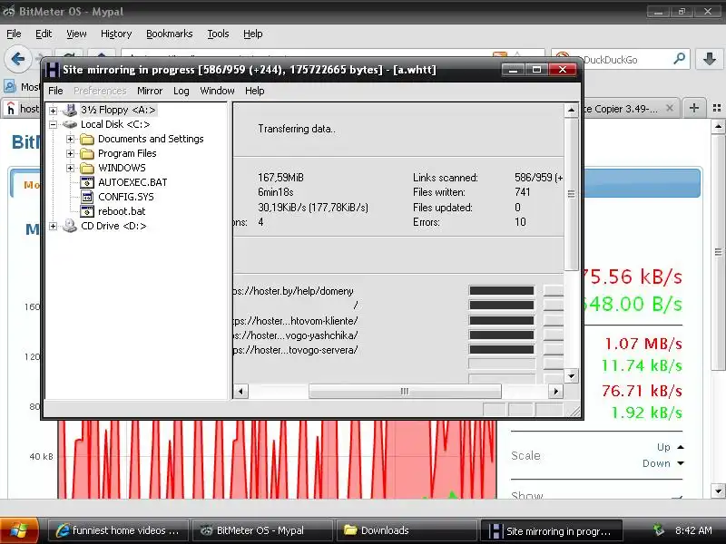
Task: Click the 167,59MiB bytes saved value
Action: (281, 178)
